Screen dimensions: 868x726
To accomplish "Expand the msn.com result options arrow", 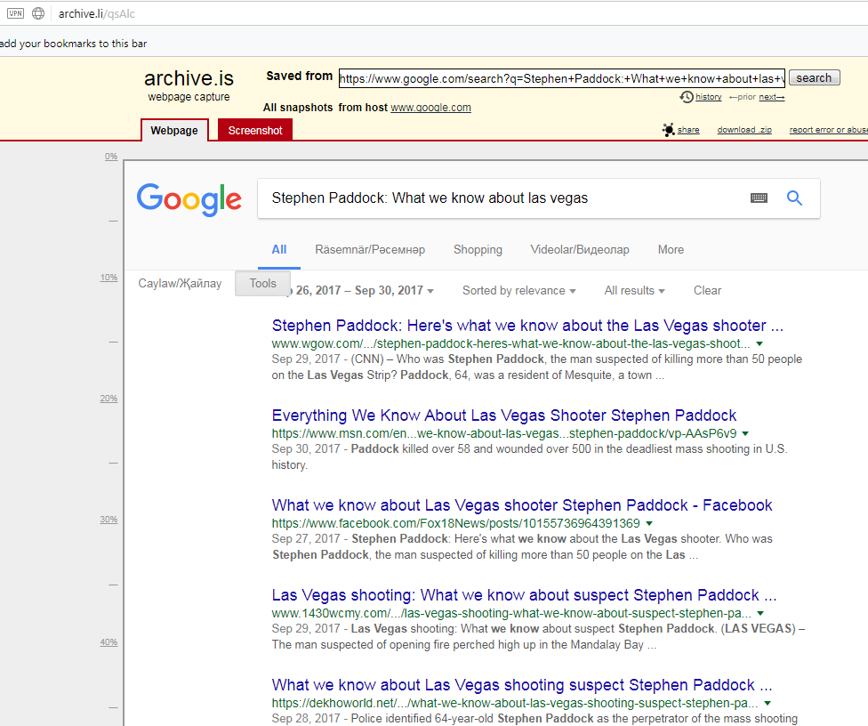I will 745,433.
